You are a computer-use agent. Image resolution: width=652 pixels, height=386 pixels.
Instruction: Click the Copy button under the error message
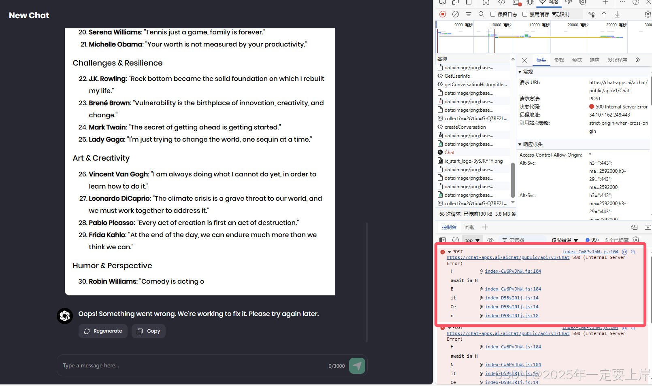coord(149,331)
